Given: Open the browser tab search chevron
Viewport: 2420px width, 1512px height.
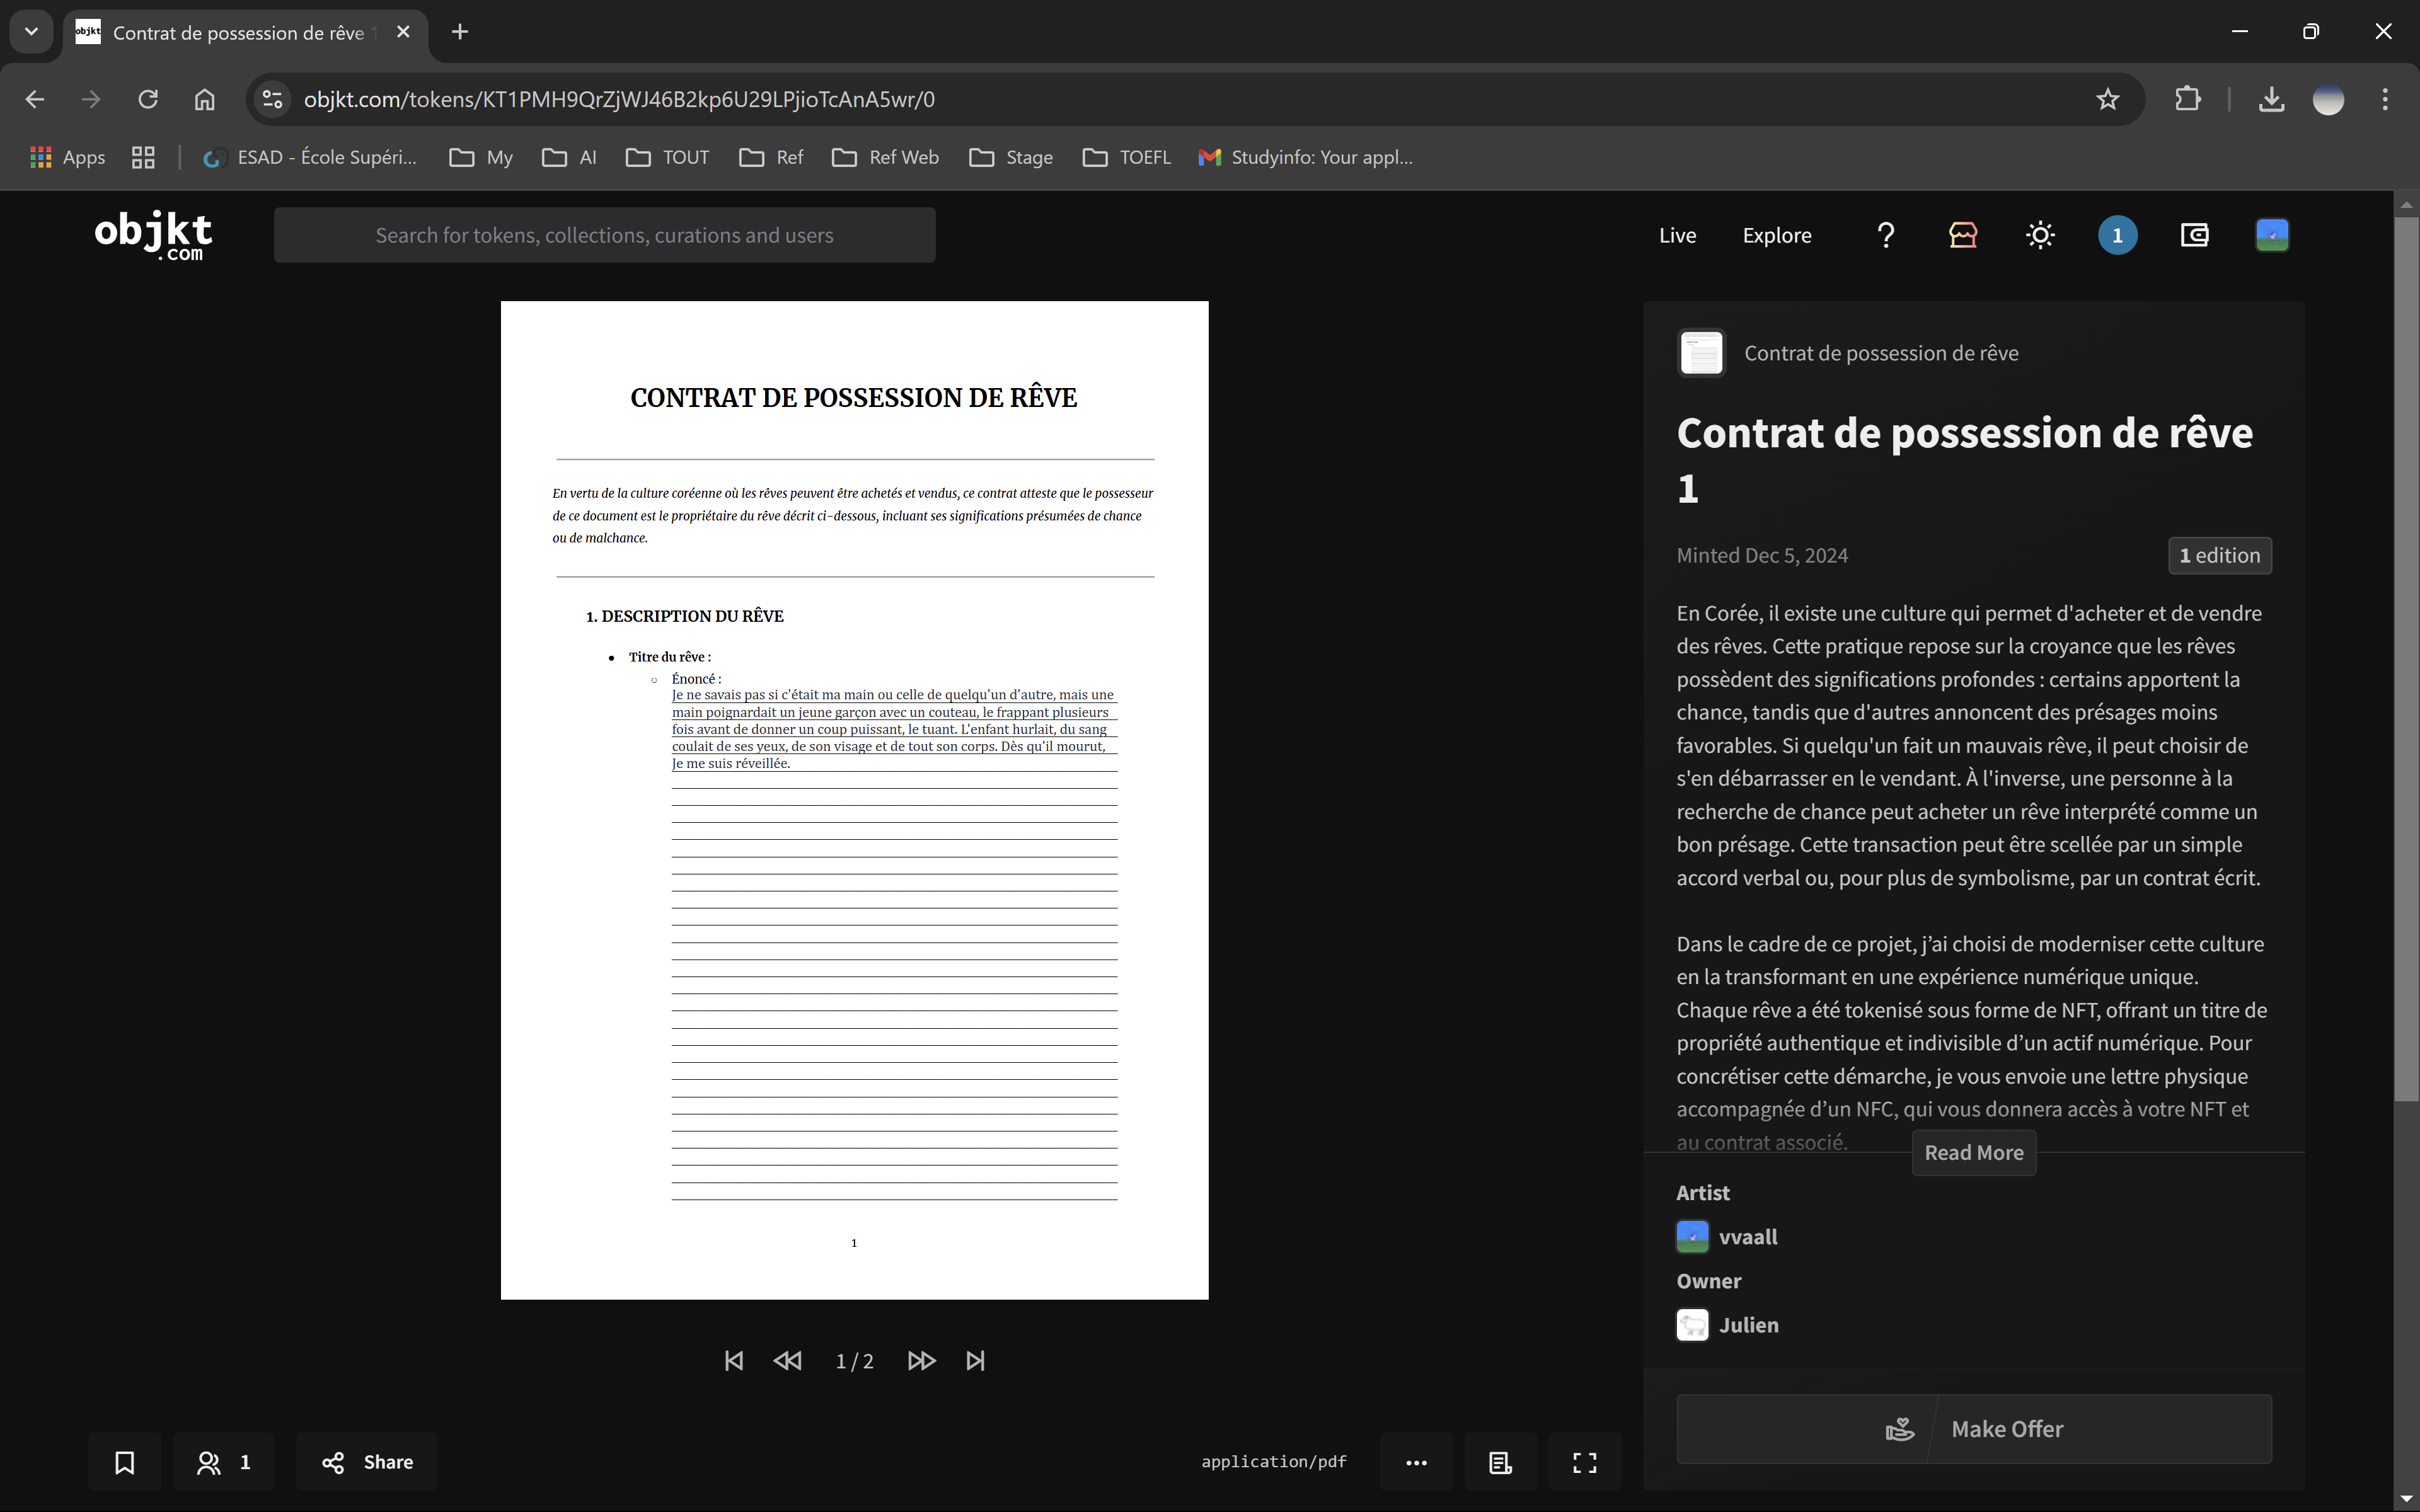Looking at the screenshot, I should click(x=30, y=31).
